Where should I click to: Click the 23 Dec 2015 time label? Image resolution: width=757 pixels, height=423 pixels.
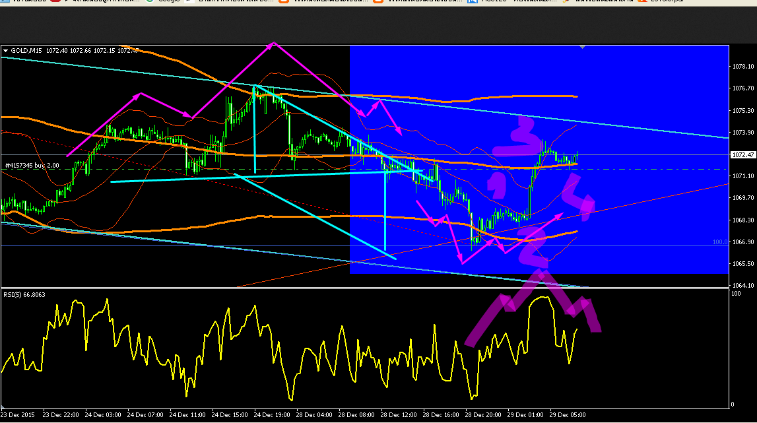[x=18, y=415]
